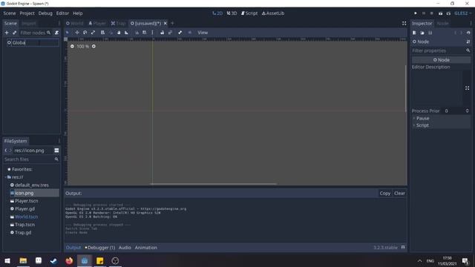Switch to 3D workspace
Image resolution: width=475 pixels, height=267 pixels.
[232, 13]
